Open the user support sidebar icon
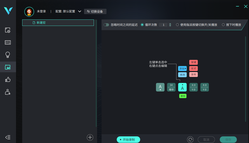 (8, 92)
